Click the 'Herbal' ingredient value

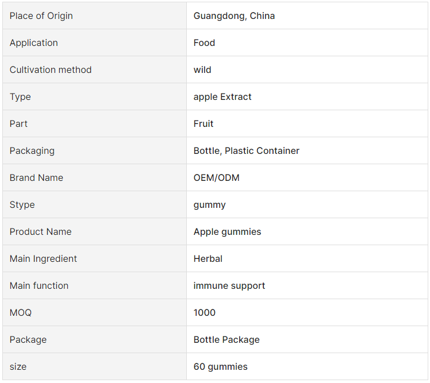point(208,259)
